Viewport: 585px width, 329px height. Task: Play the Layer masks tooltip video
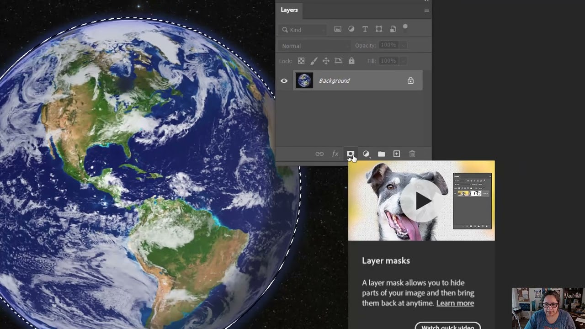[421, 201]
